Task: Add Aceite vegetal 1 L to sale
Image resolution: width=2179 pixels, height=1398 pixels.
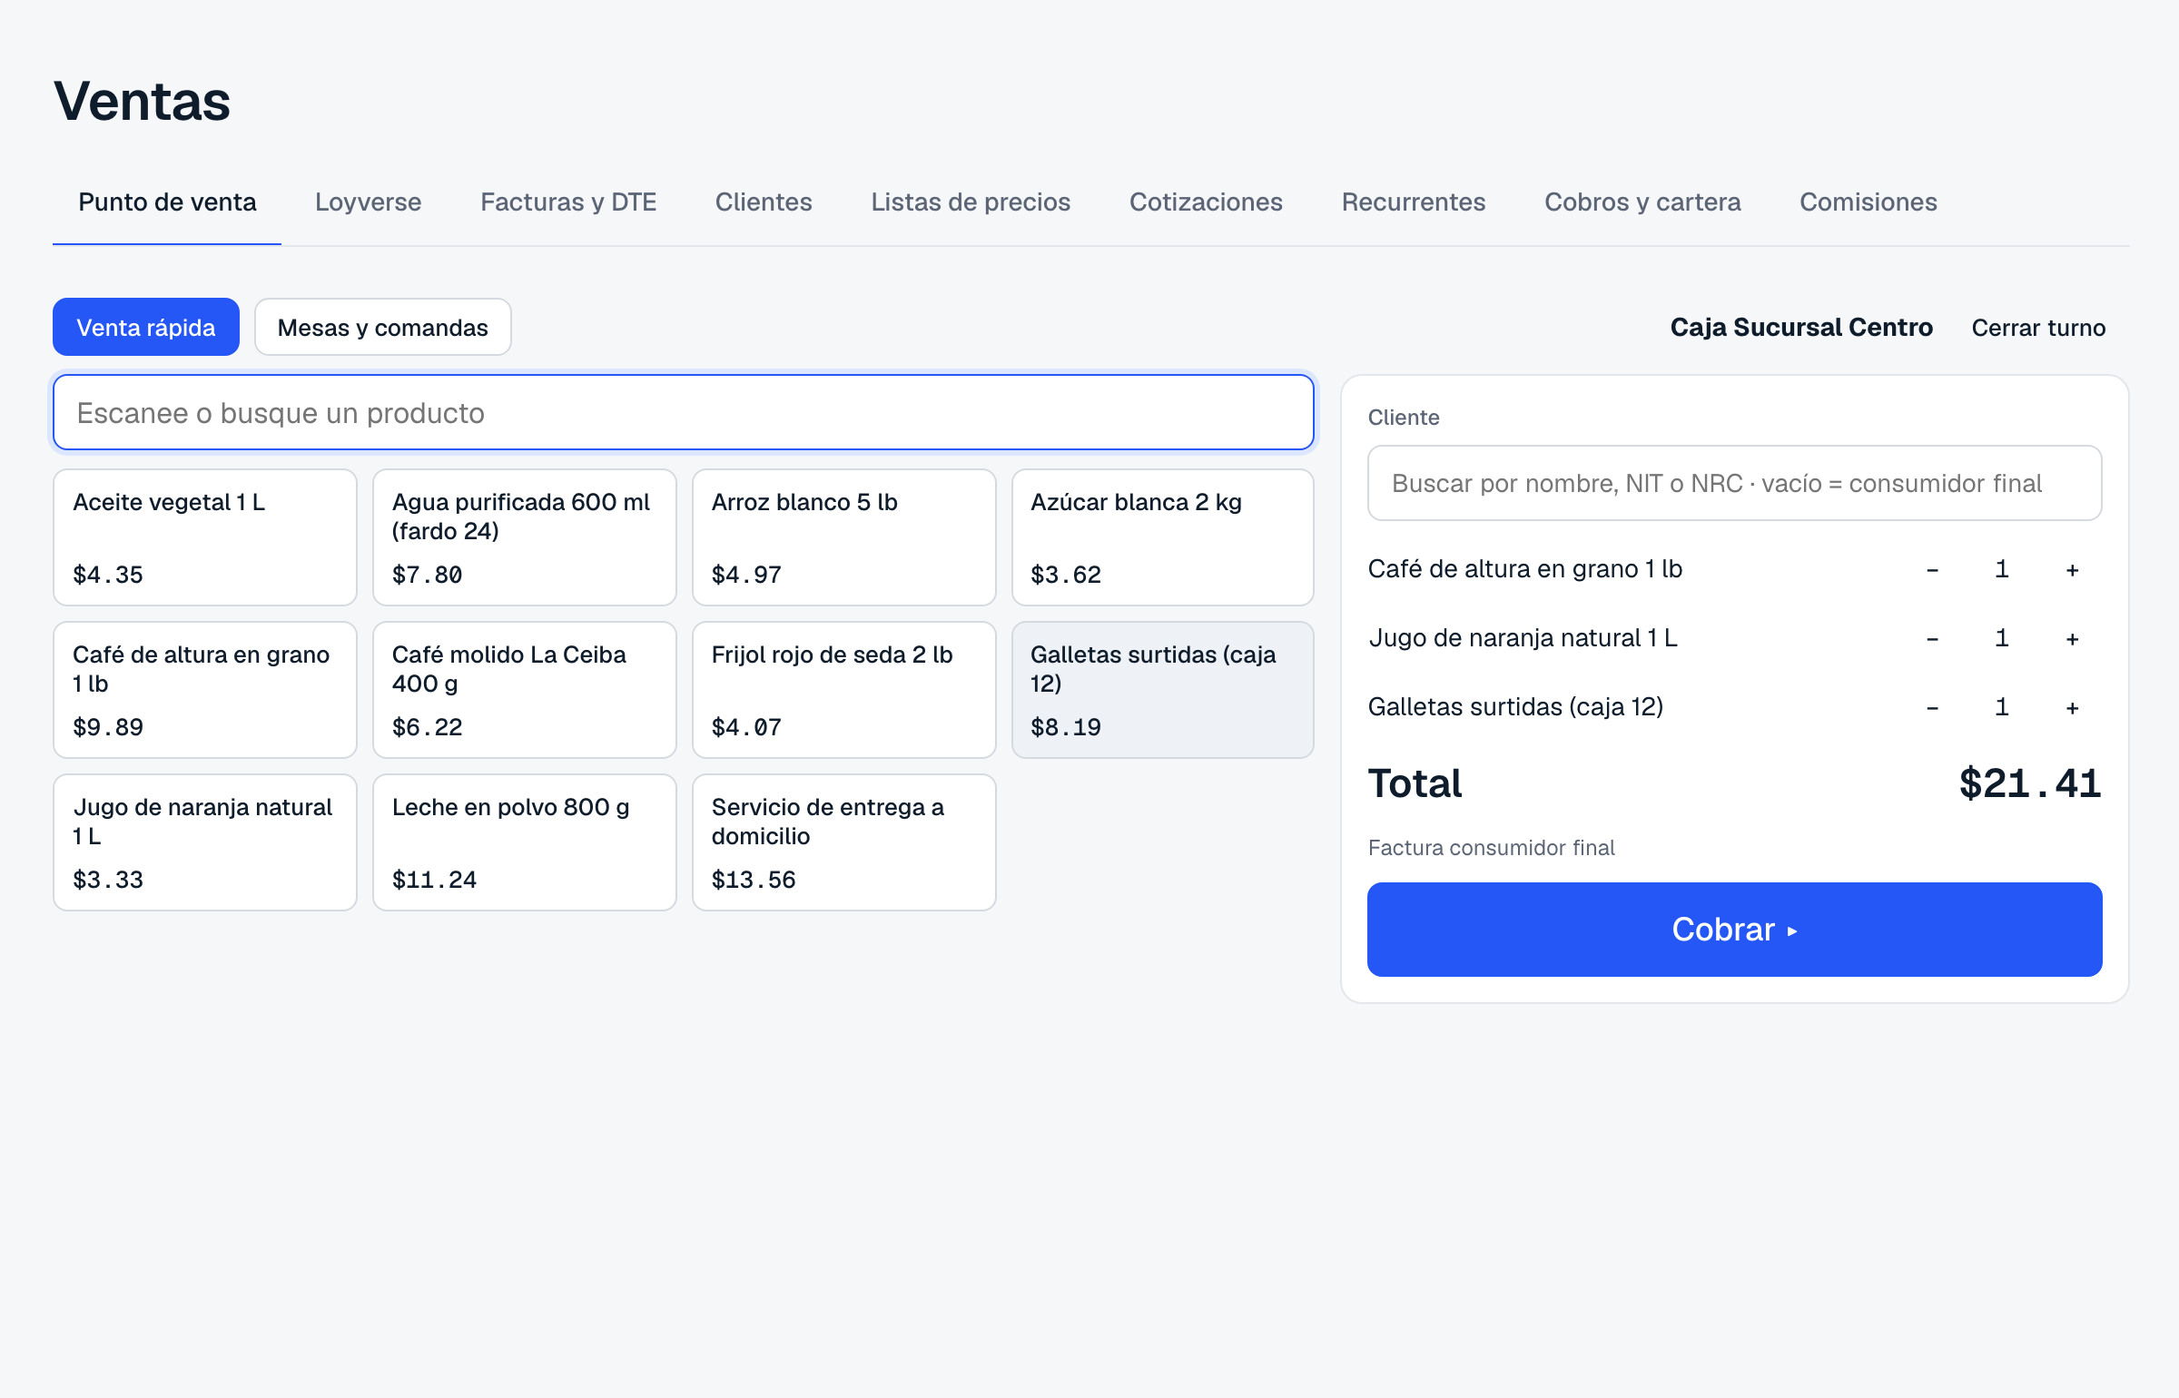Action: [x=205, y=537]
